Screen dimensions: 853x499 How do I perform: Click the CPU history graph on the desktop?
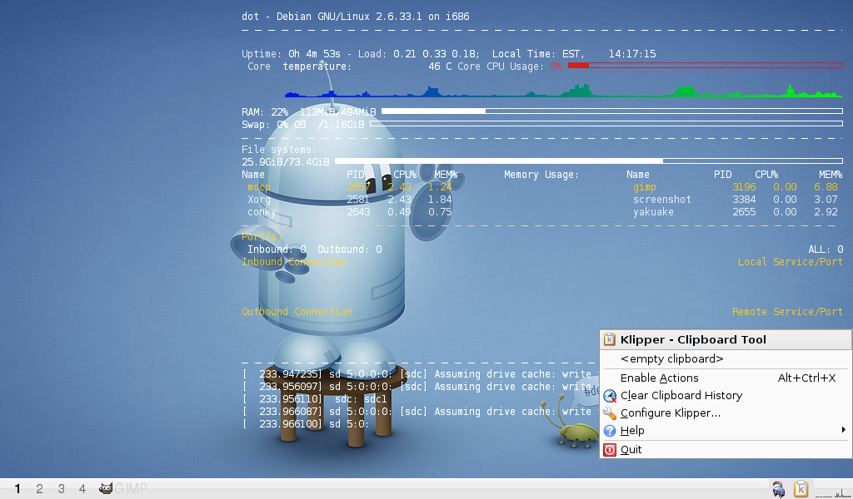[x=563, y=90]
